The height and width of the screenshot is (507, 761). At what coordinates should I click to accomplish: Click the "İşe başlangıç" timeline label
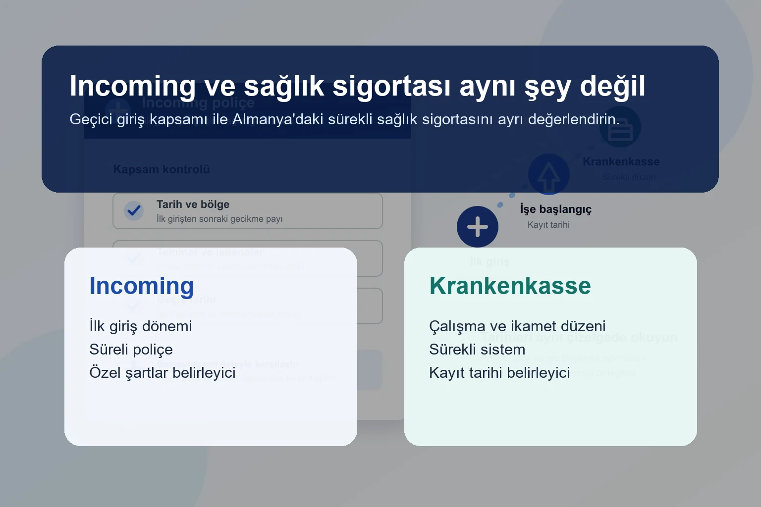click(556, 209)
